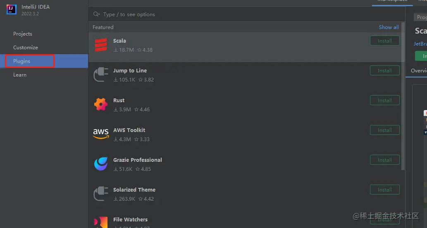Click the File Watchers plugin icon
This screenshot has height=228, width=427.
tap(101, 222)
